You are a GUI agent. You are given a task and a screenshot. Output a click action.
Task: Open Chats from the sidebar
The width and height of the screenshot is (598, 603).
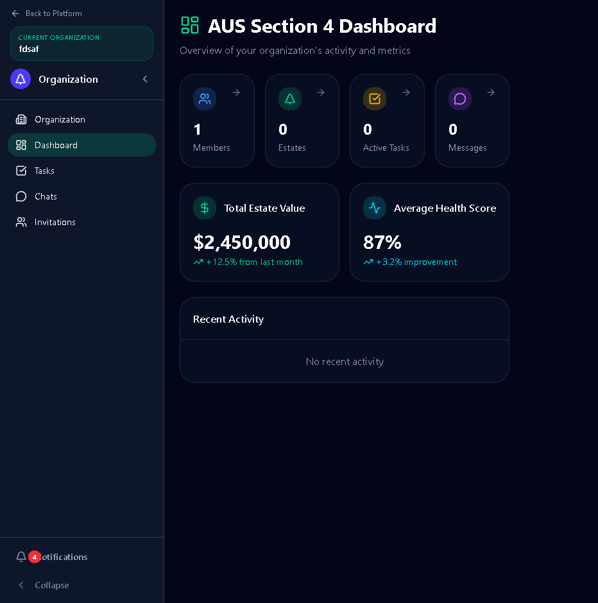click(x=46, y=196)
